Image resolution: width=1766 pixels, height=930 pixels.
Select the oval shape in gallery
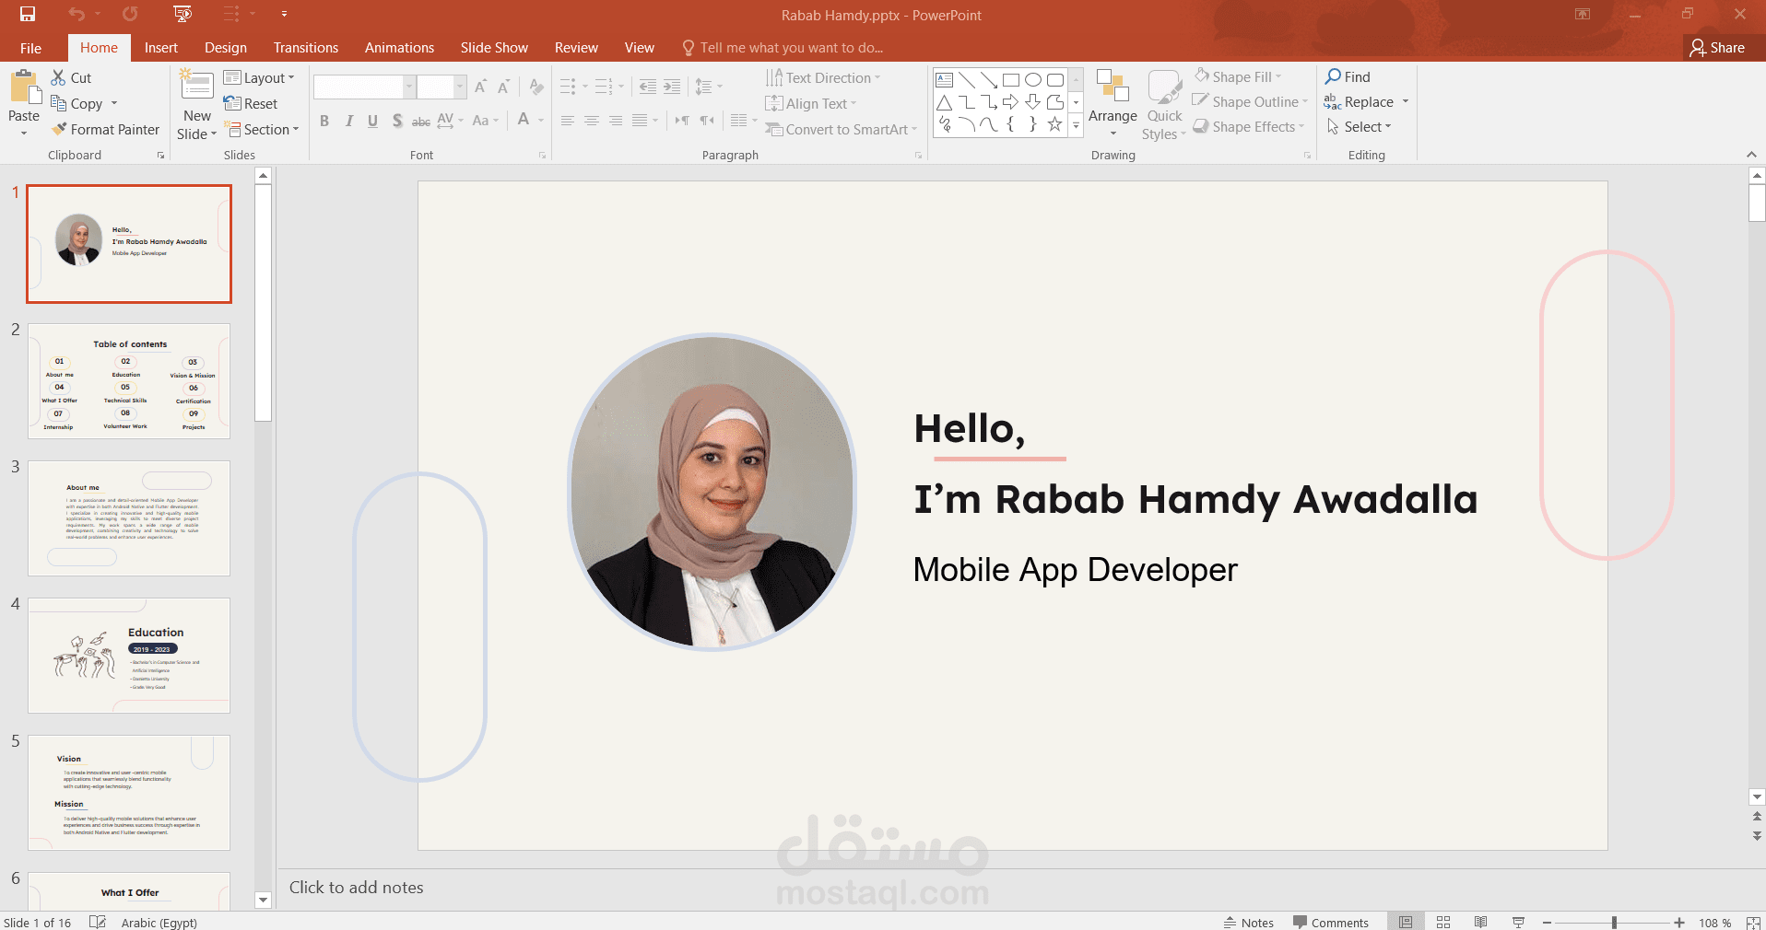(1033, 80)
